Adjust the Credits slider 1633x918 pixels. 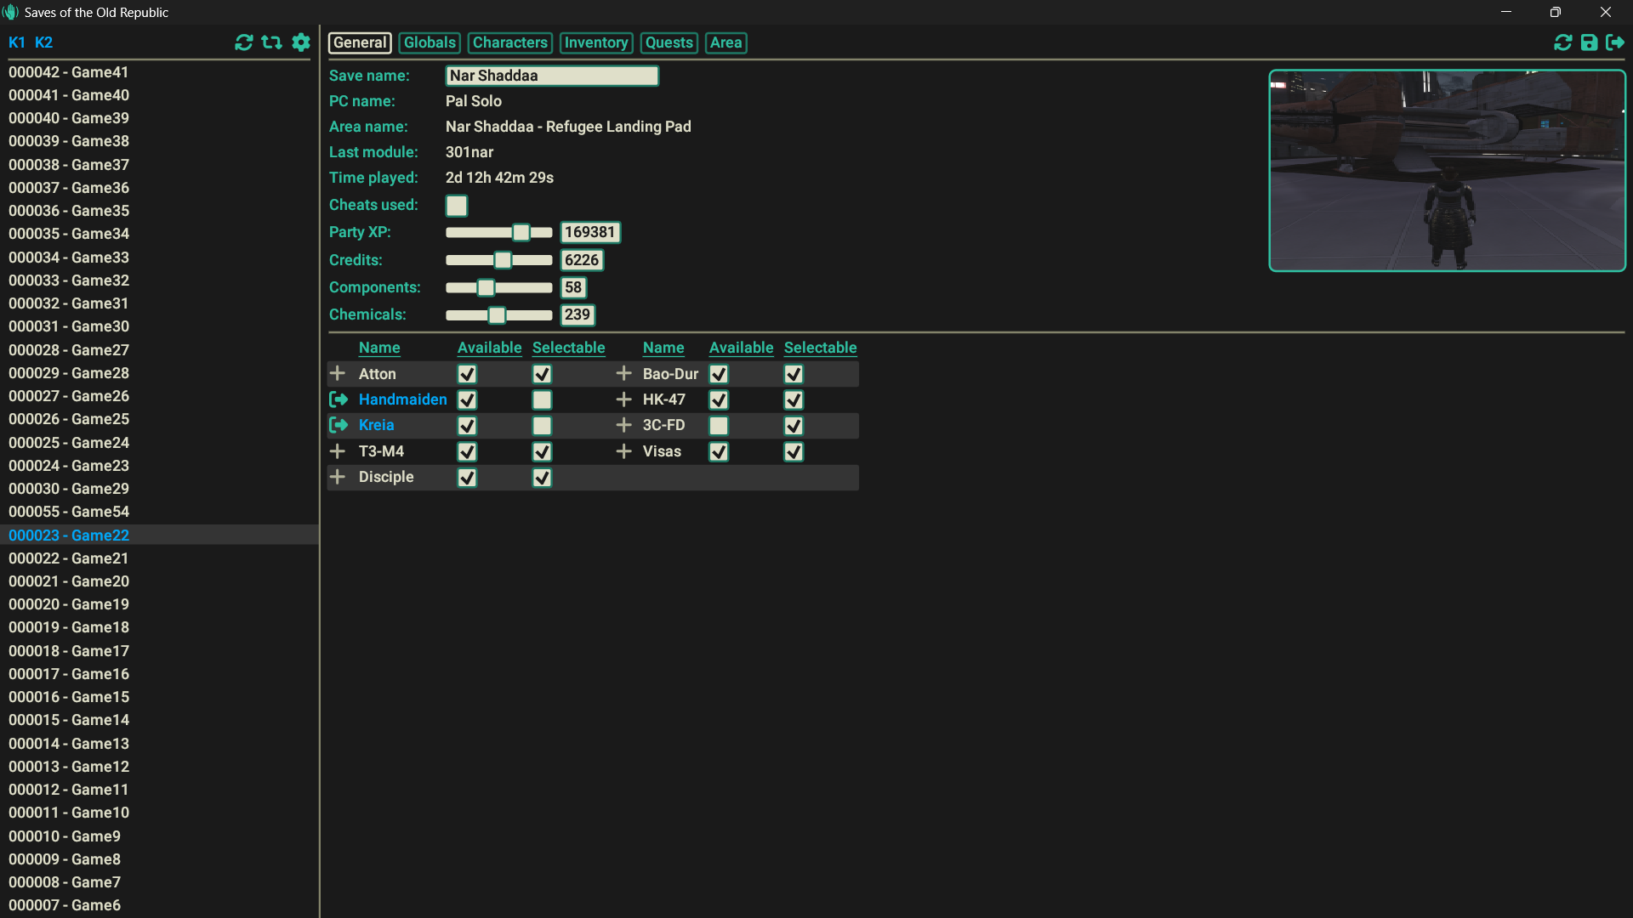coord(499,260)
